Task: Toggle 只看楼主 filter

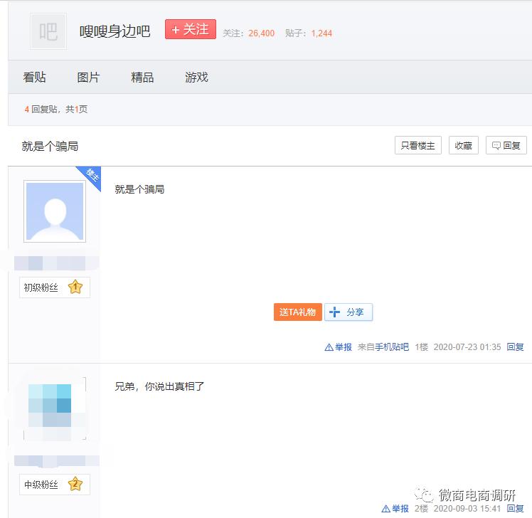Action: point(418,145)
